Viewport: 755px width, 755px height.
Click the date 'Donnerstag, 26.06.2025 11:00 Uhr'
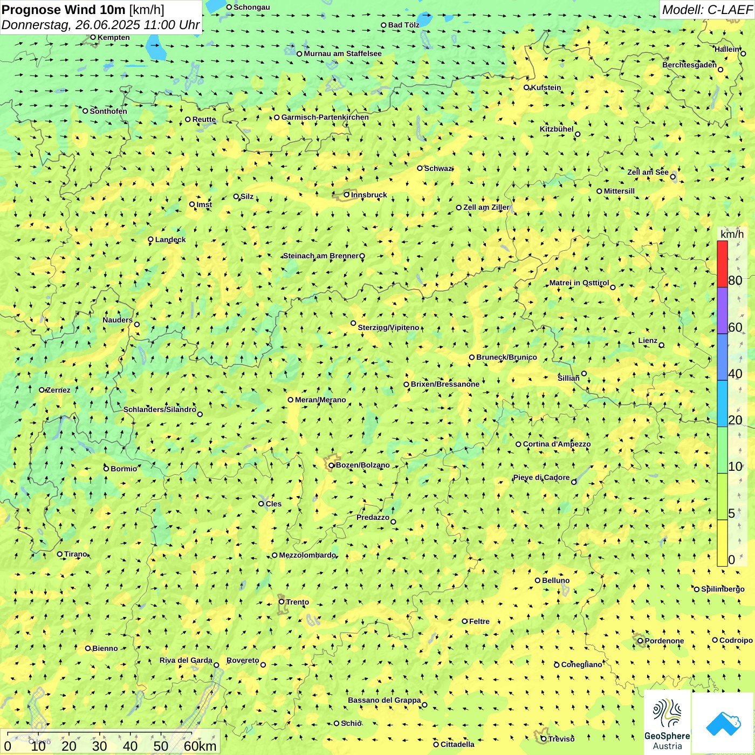(101, 25)
